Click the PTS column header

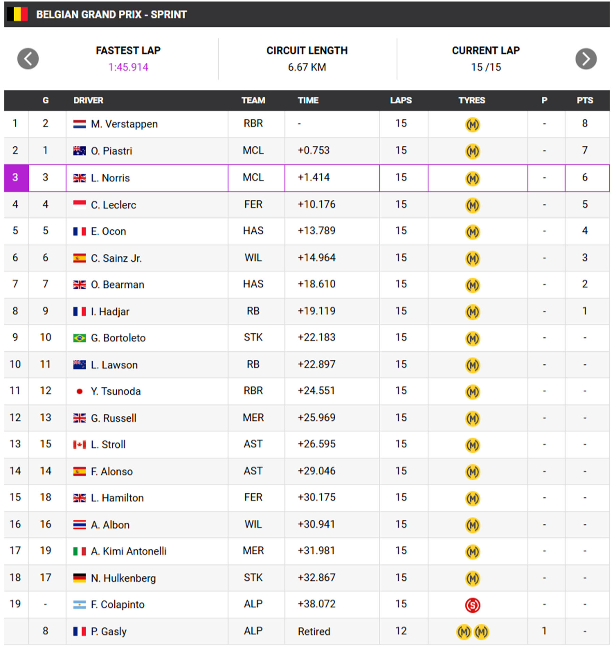coord(585,100)
